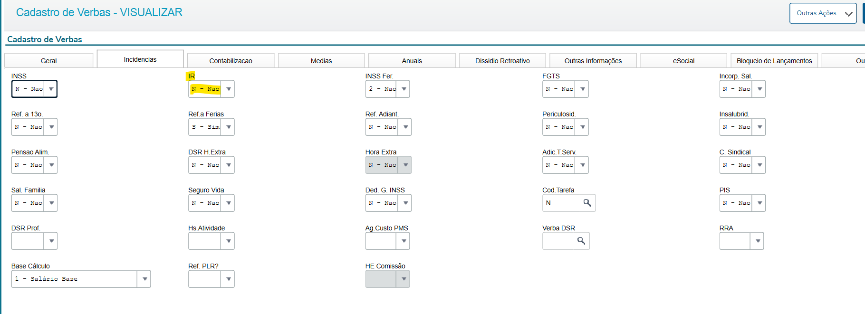The height and width of the screenshot is (314, 865).
Task: Open the INSS Fer. dropdown
Action: 404,89
